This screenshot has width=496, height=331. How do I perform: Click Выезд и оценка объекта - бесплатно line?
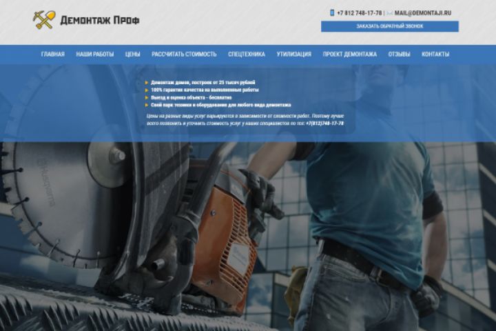pos(192,97)
